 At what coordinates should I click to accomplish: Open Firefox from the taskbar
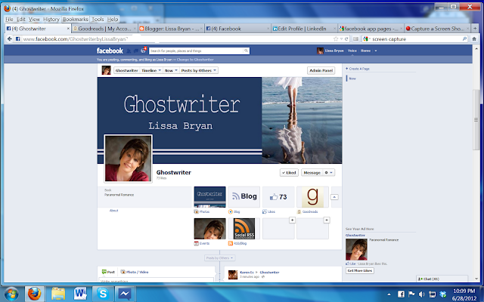pyautogui.click(x=34, y=294)
